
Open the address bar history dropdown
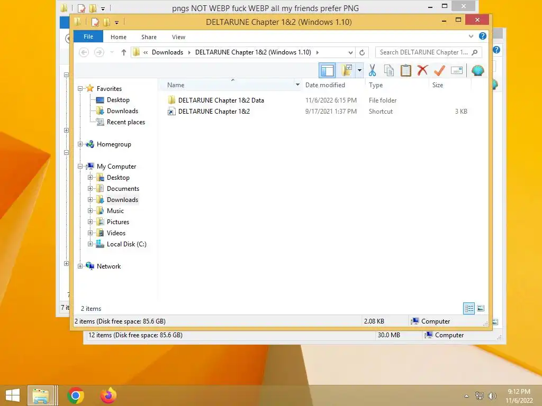tap(350, 52)
